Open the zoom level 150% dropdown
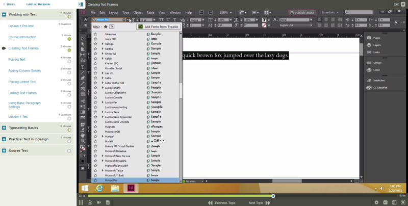This screenshot has height=206, width=408. (x=225, y=12)
